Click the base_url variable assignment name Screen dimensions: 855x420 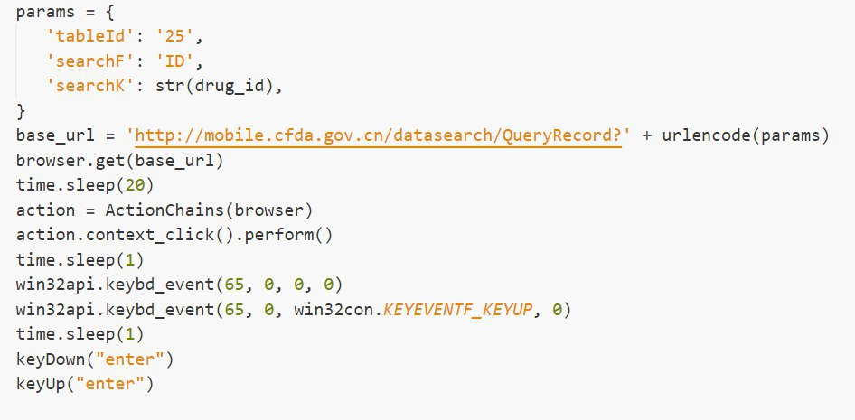coord(55,135)
